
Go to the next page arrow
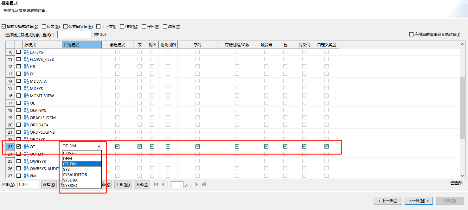pos(196,184)
